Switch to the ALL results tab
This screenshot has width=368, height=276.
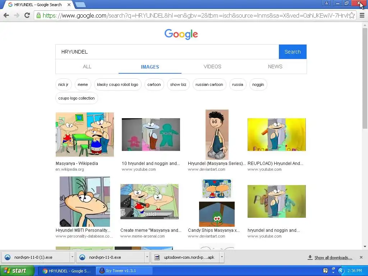(87, 66)
